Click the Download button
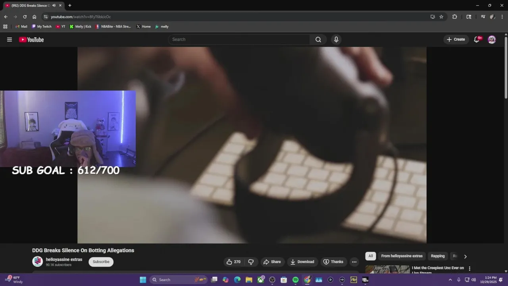Screen dimensions: 508x286 (x=302, y=262)
